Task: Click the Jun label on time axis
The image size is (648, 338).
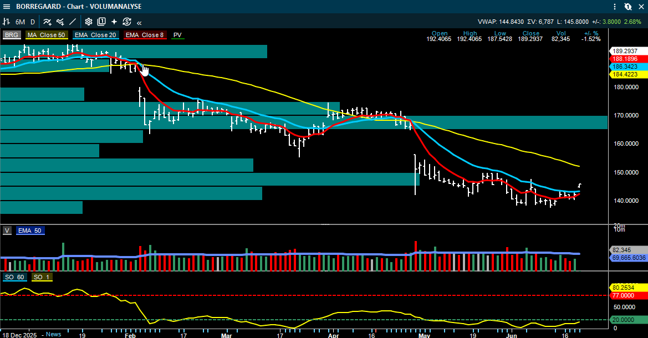Action: coord(512,335)
